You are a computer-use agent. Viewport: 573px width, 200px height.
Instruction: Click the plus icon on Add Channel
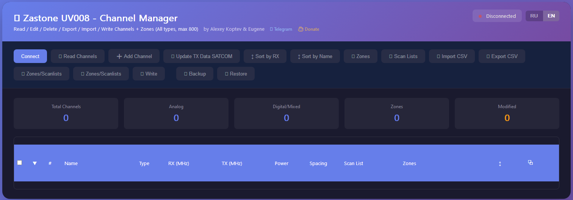coord(119,56)
